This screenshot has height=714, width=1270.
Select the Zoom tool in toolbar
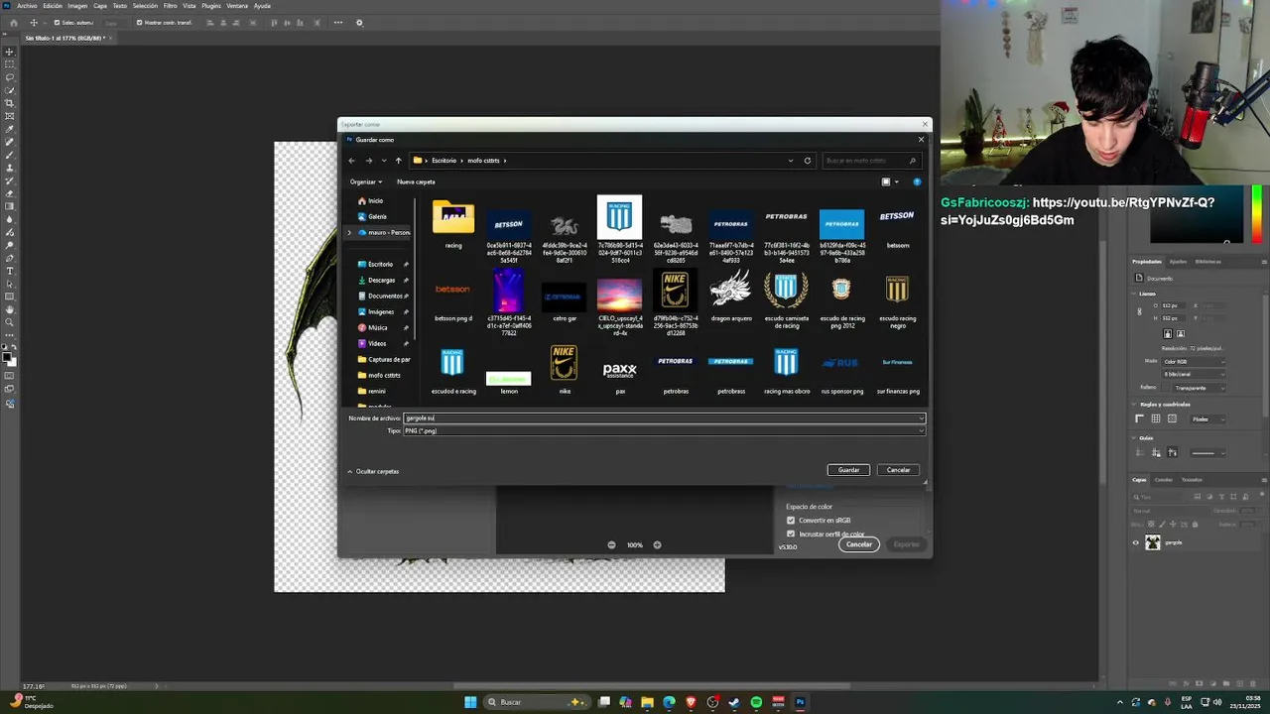coord(10,322)
